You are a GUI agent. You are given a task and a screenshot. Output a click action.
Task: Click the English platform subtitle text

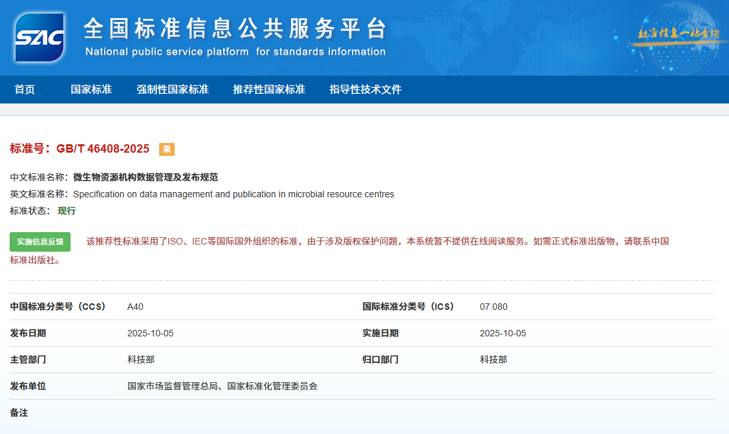235,52
